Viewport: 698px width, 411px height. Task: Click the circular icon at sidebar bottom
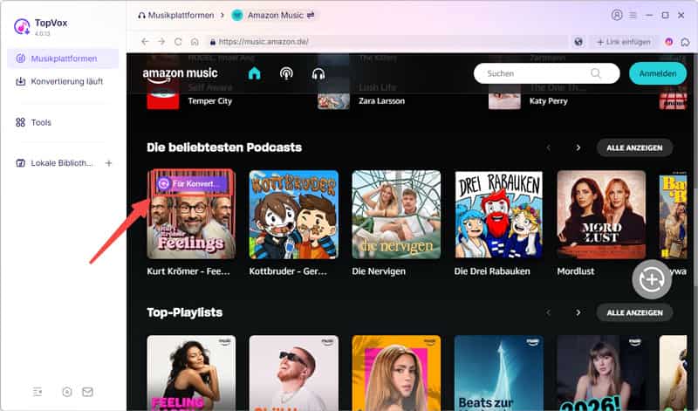pos(67,392)
